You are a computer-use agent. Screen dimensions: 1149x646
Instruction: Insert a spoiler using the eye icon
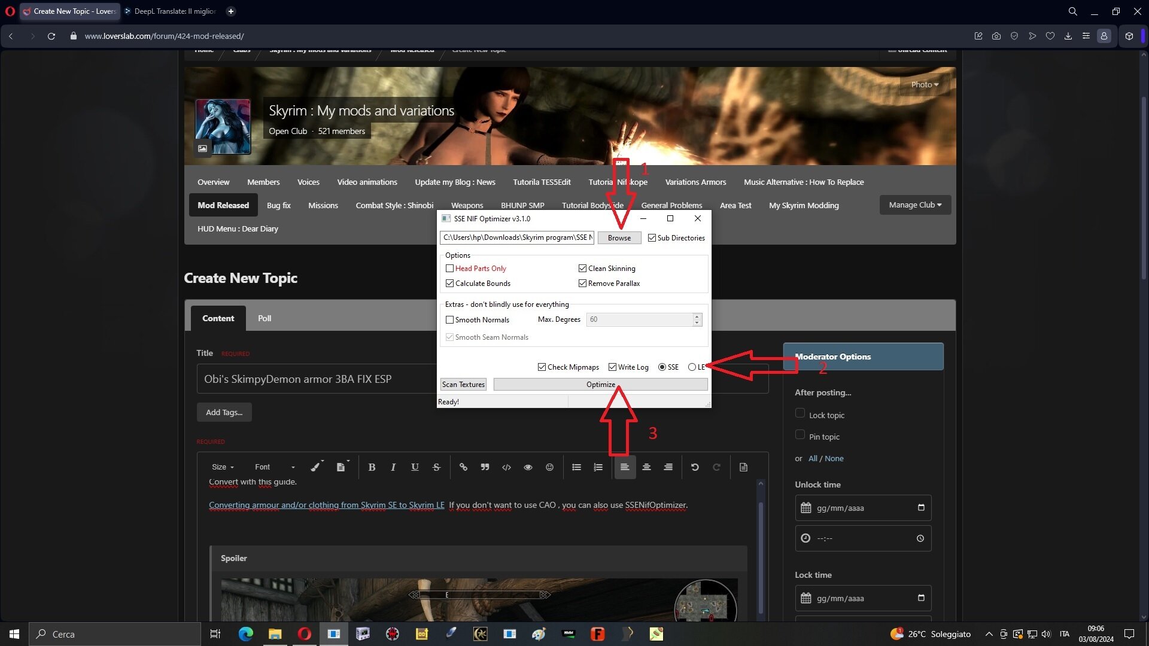tap(528, 467)
